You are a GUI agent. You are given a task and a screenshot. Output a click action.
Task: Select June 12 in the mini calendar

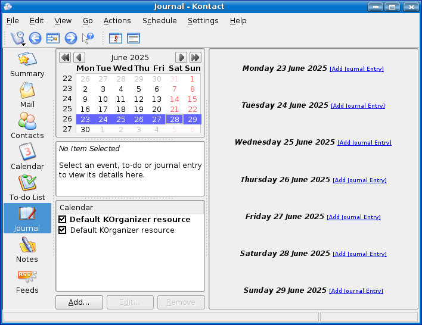tap(138, 99)
